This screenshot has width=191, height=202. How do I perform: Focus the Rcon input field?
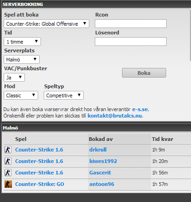tap(131, 24)
